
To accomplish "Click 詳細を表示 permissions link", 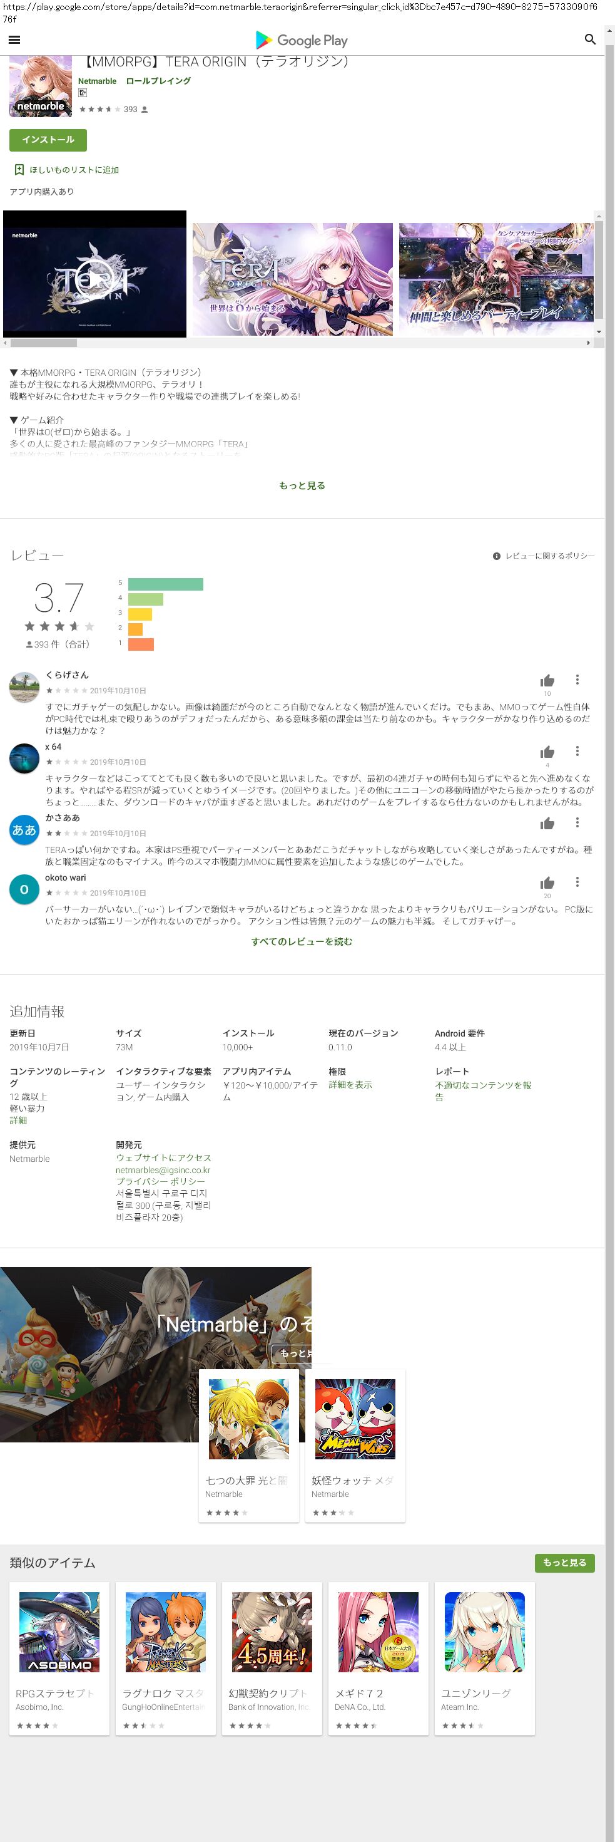I will (x=350, y=1085).
